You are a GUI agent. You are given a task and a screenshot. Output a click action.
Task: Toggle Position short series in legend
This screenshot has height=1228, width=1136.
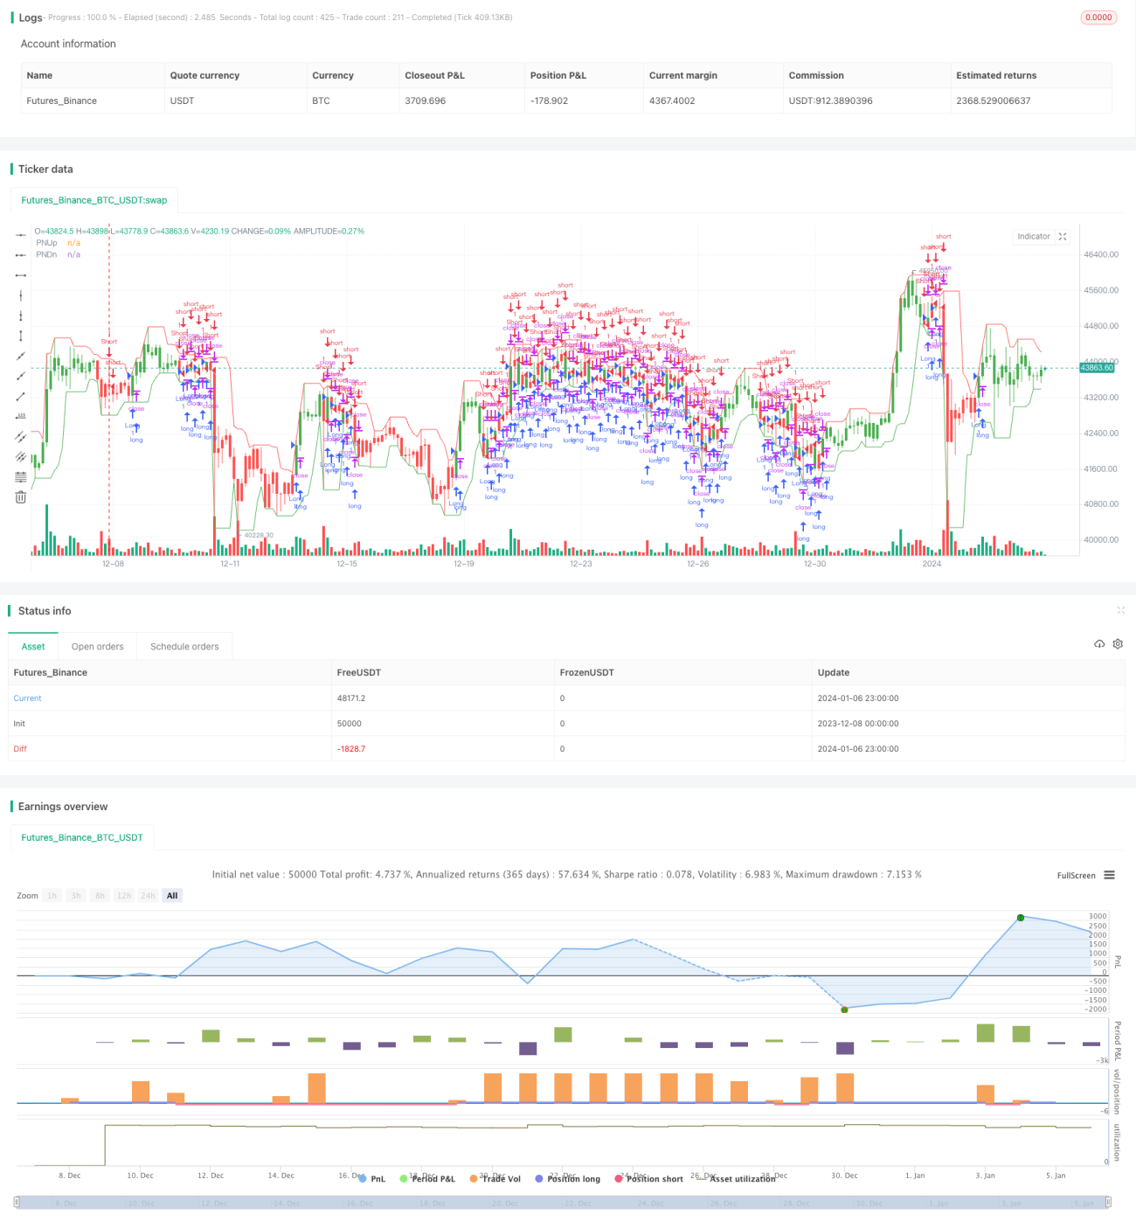[x=649, y=1179]
